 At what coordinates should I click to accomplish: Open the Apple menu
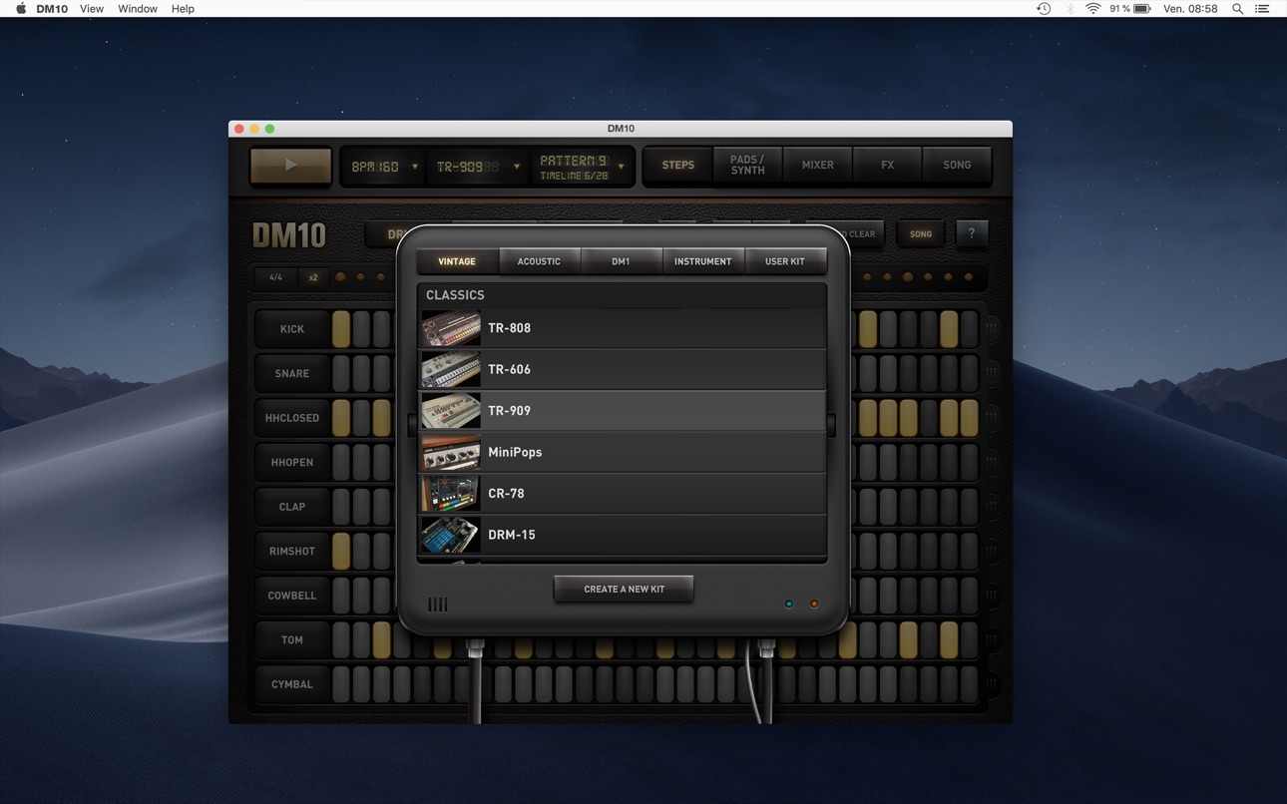(x=21, y=8)
